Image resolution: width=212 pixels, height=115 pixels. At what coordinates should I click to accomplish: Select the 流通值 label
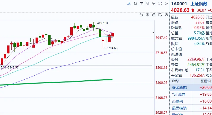point(176,54)
